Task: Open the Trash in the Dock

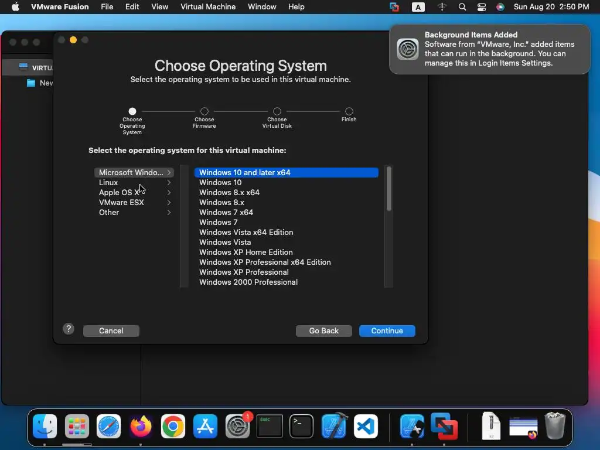Action: pos(555,425)
